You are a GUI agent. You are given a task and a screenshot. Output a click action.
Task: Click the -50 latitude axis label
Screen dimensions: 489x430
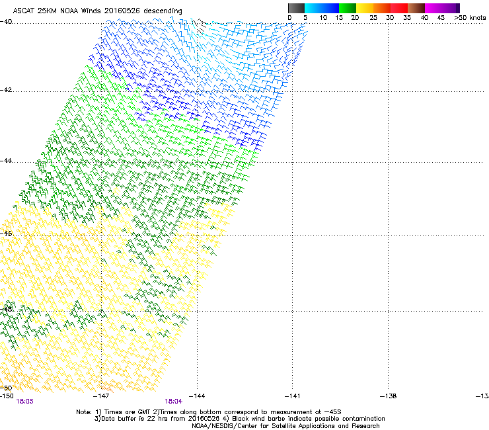click(x=6, y=388)
